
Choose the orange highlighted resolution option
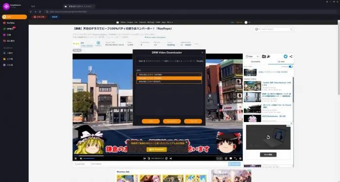(169, 78)
